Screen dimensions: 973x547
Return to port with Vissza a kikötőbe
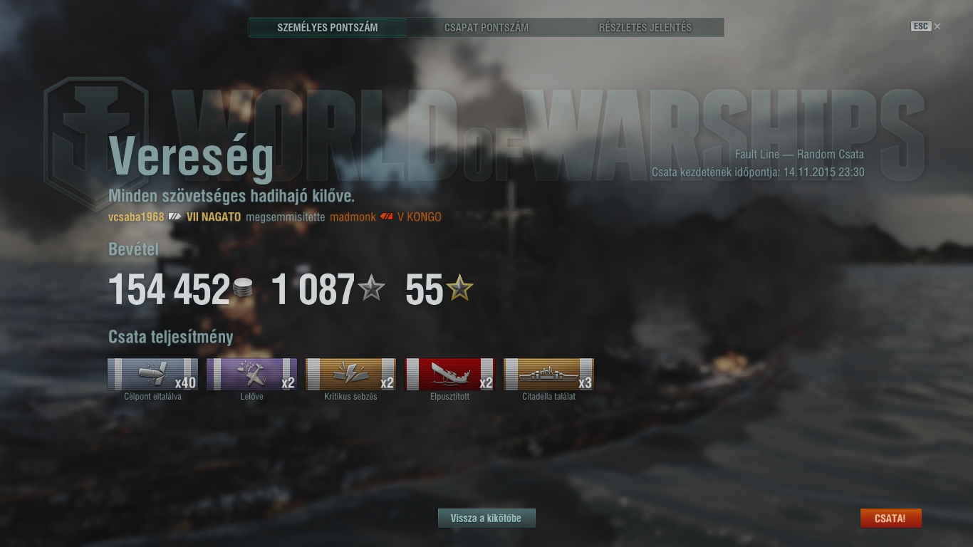(x=486, y=519)
